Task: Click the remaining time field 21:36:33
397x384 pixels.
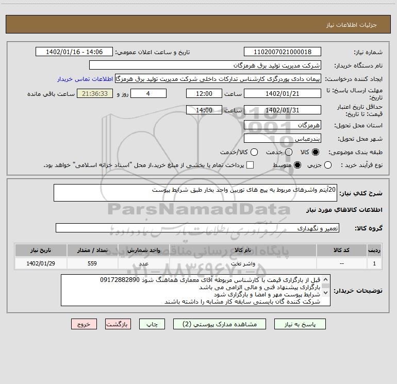Action: (95, 93)
